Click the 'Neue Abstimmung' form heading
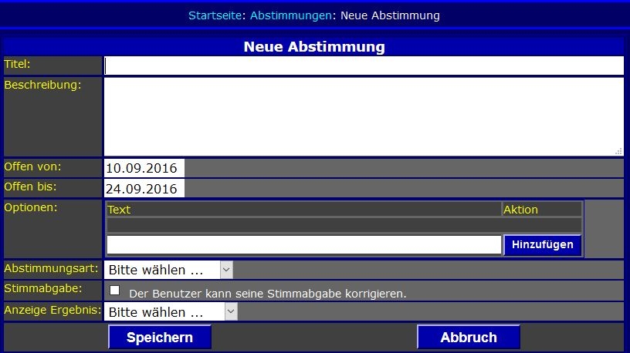The width and height of the screenshot is (630, 353). [314, 47]
